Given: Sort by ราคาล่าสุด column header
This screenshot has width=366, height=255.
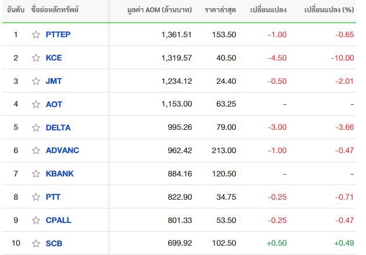Looking at the screenshot, I should click(221, 10).
